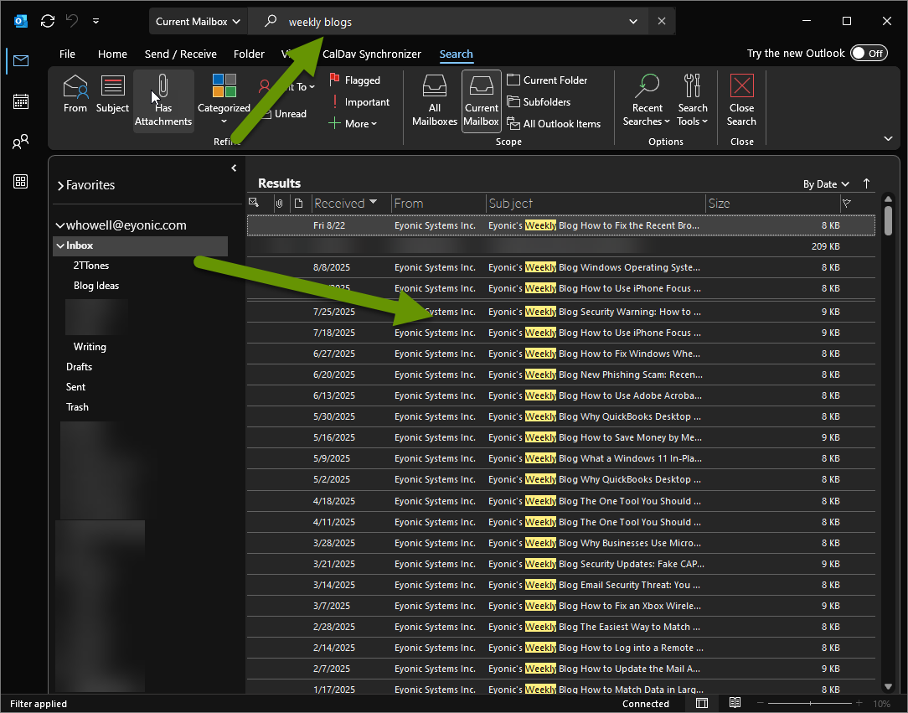
Task: Switch to Reading view in status bar
Action: point(735,703)
